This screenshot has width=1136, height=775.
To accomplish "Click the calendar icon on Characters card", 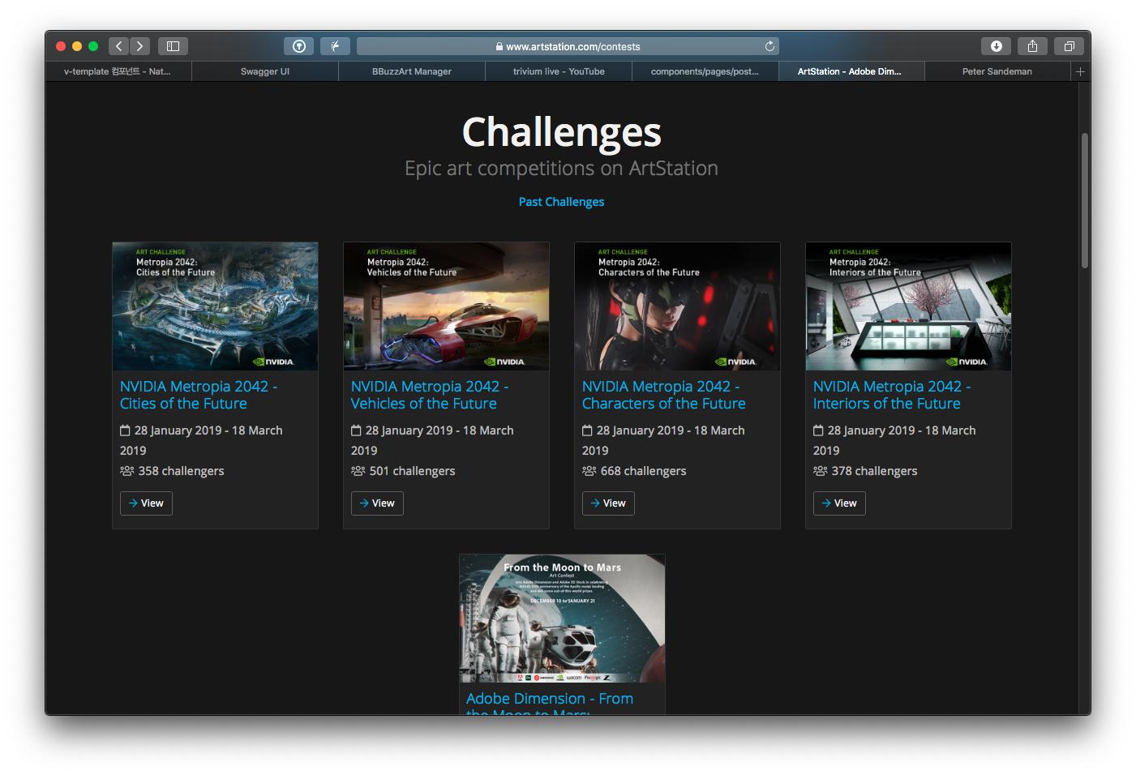I will click(587, 430).
